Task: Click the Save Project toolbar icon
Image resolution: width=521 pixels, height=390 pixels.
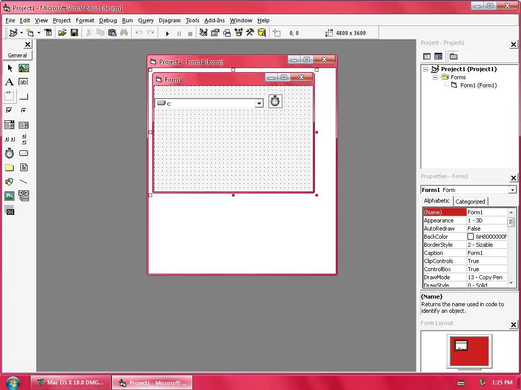Action: click(74, 32)
